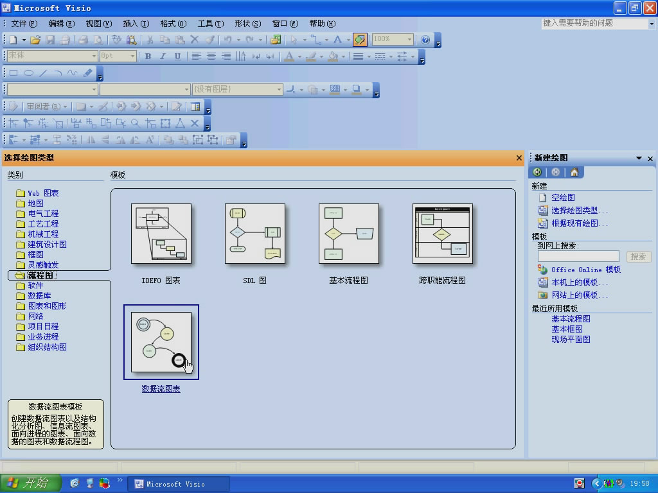This screenshot has width=658, height=493.
Task: Go to task pane home
Action: 574,172
